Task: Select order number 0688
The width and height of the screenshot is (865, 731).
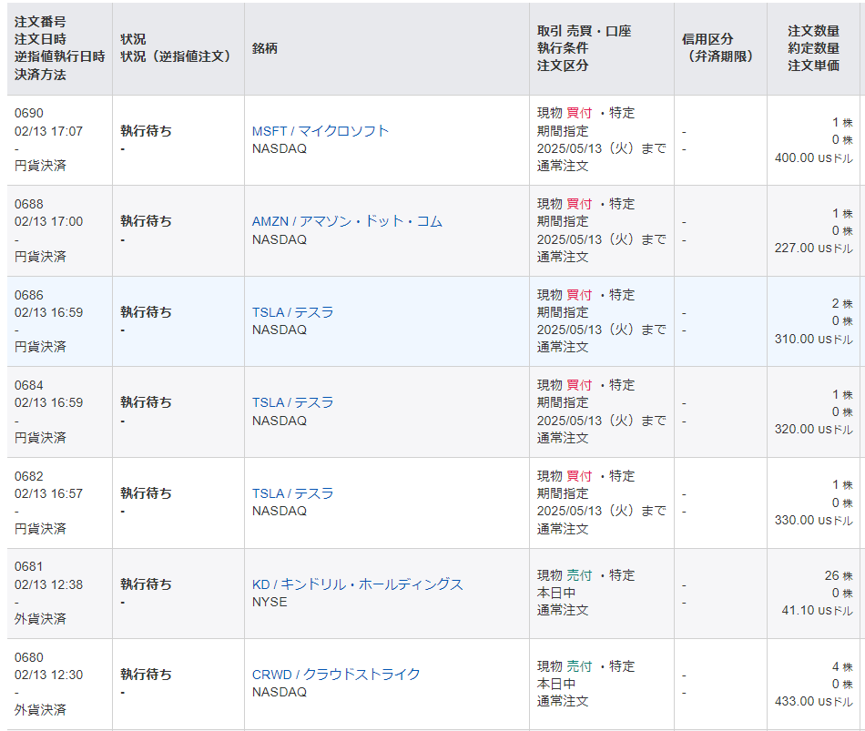Action: click(29, 204)
